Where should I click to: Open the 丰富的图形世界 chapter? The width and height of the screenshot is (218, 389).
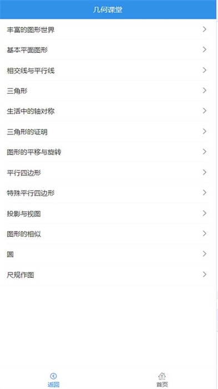(108, 30)
